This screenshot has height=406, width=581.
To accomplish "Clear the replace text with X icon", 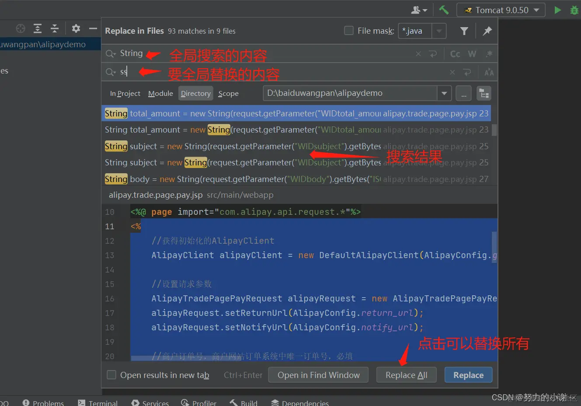I will click(x=452, y=72).
